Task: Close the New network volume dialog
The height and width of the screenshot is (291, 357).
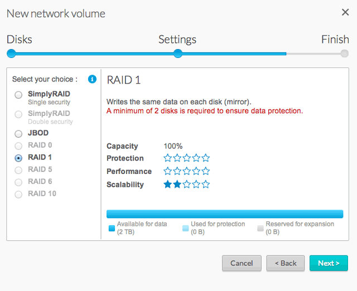Action: [x=345, y=12]
